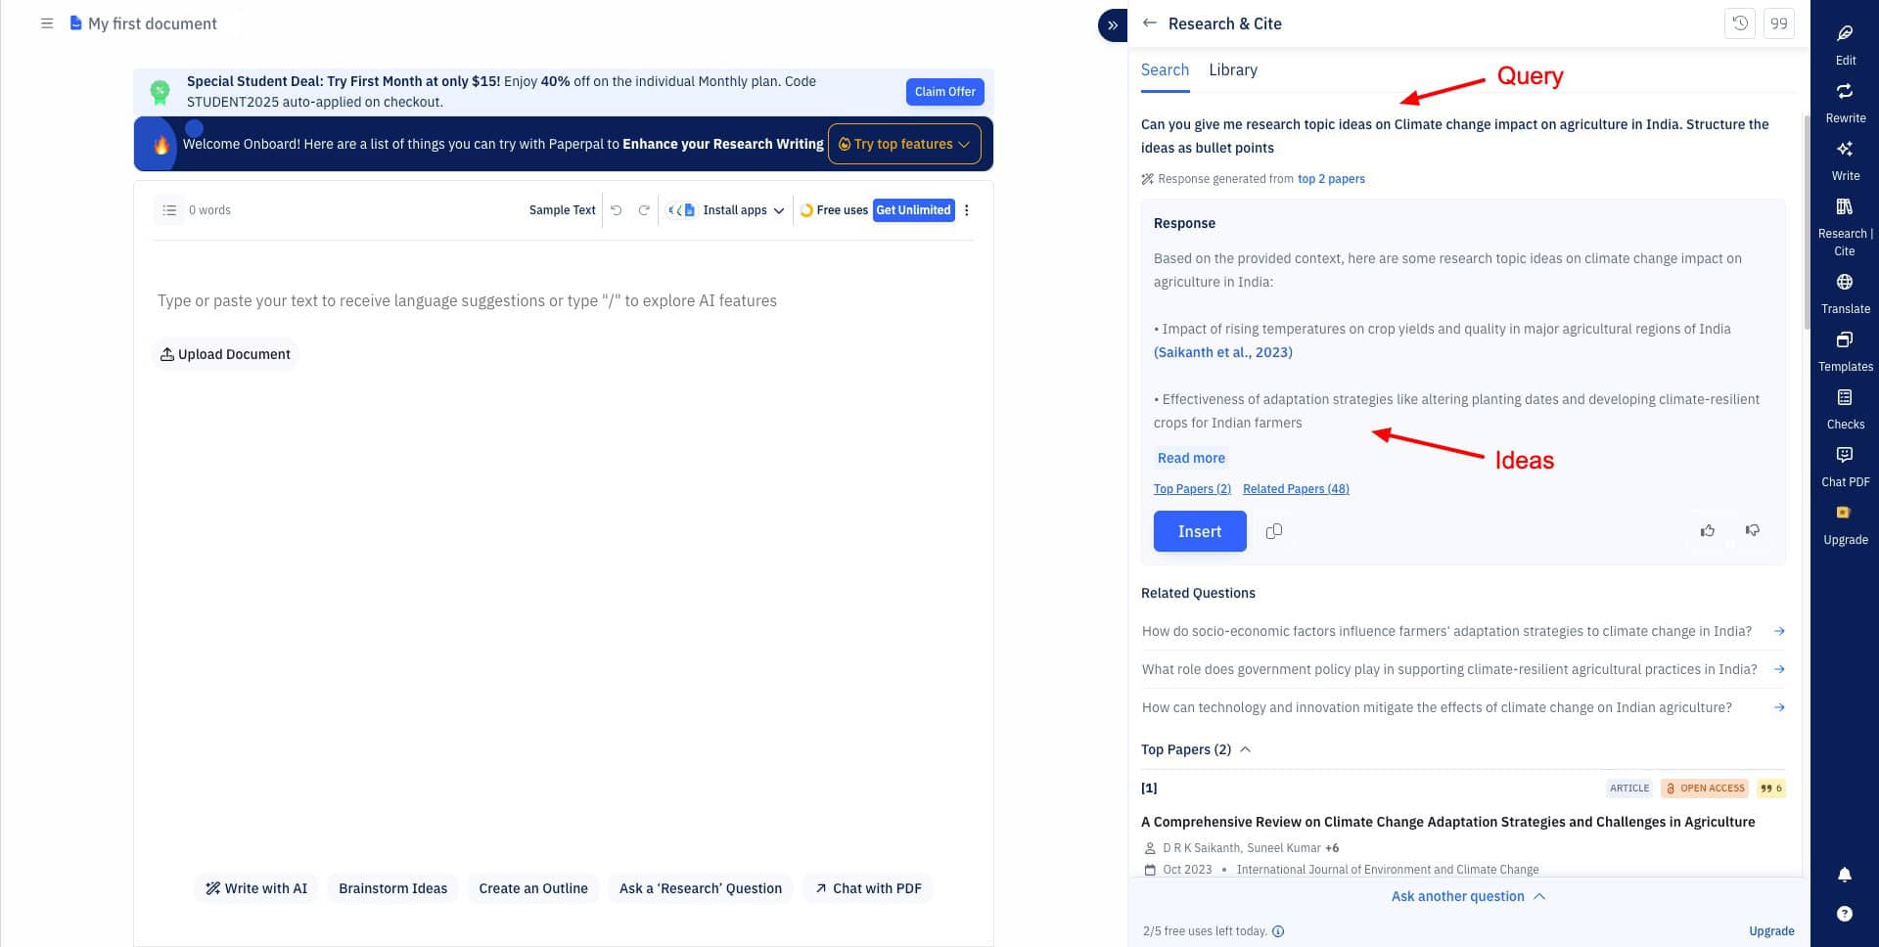Click the Claim Offer button
The width and height of the screenshot is (1879, 947).
[944, 92]
